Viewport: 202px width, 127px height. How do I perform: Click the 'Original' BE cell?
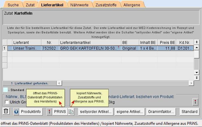(130, 48)
